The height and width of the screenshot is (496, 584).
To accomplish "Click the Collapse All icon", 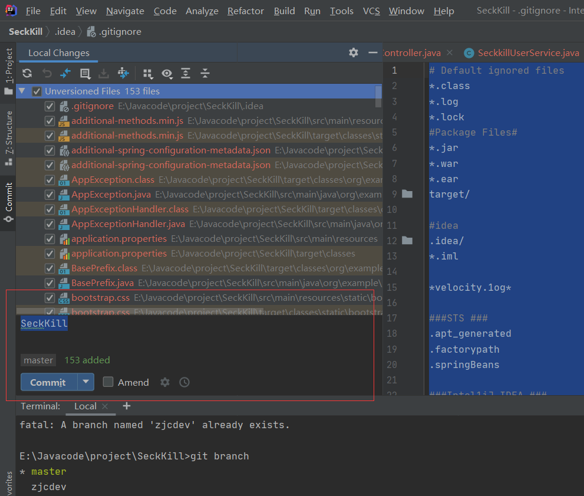I will 205,73.
